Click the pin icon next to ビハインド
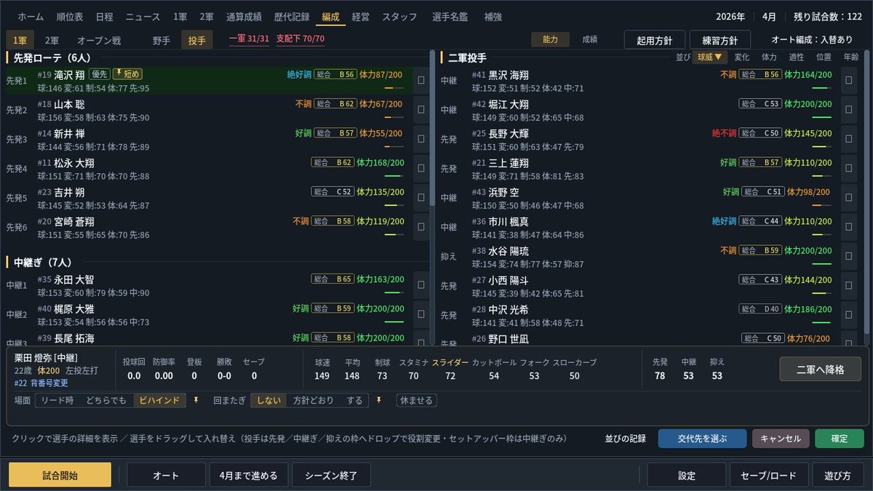Screen dimensions: 873x491 [x=195, y=400]
